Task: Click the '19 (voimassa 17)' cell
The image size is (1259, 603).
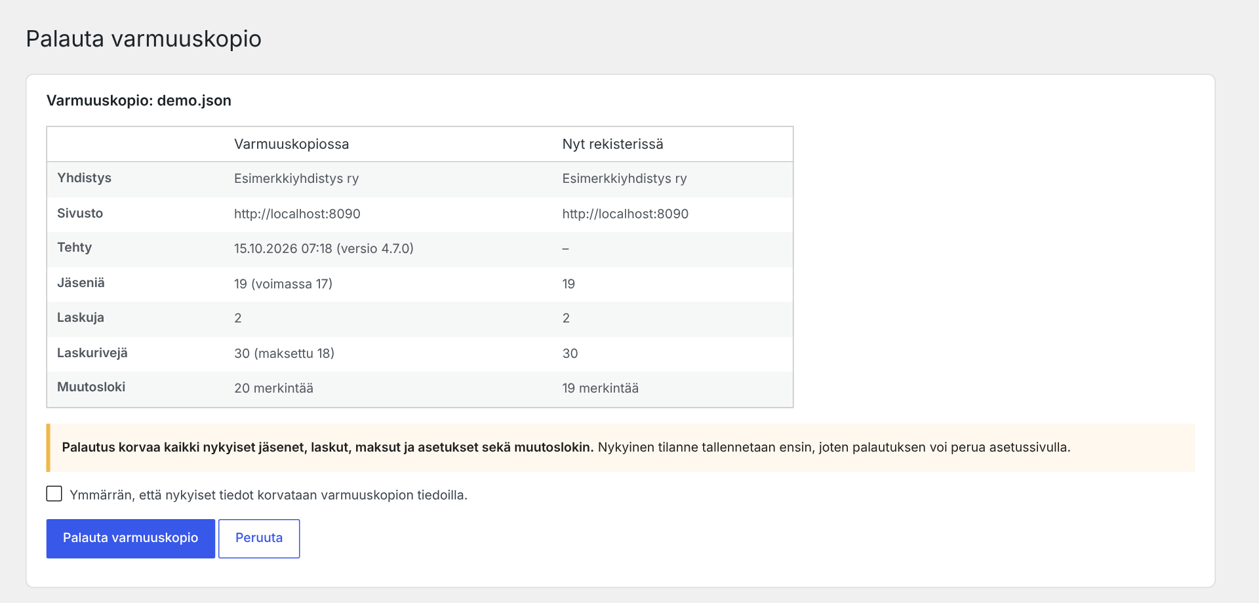Action: coord(283,284)
